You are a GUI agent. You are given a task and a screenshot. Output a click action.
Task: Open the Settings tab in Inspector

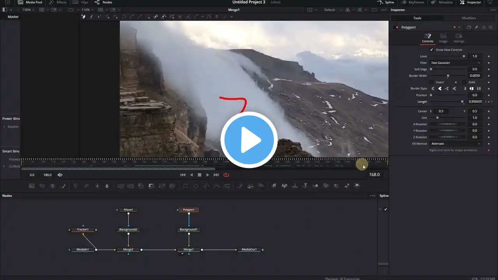[x=459, y=38]
